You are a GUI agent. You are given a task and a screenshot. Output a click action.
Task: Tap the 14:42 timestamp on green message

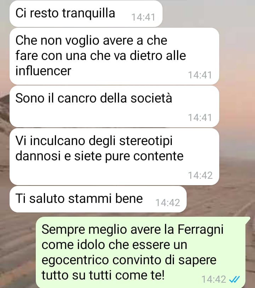point(214,279)
